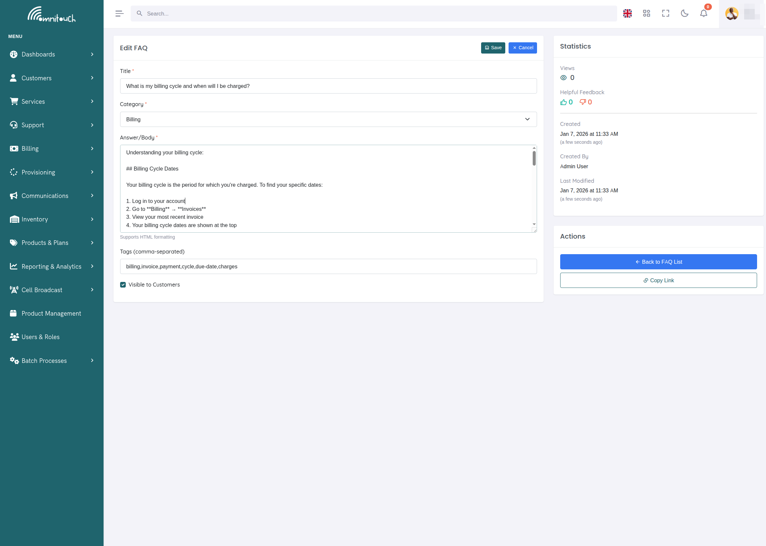Click the Reporting & Analytics chart icon

tap(14, 266)
